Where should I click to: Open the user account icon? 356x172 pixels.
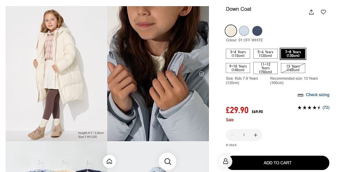click(225, 161)
